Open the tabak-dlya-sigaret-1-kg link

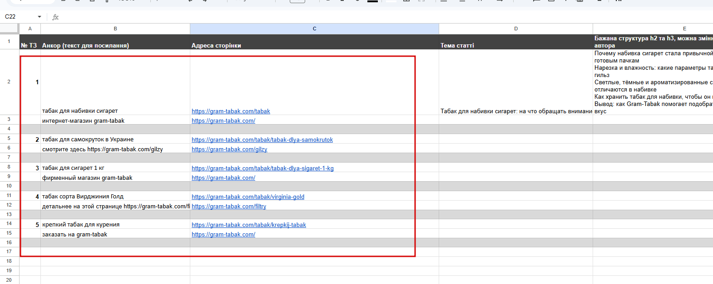point(262,168)
